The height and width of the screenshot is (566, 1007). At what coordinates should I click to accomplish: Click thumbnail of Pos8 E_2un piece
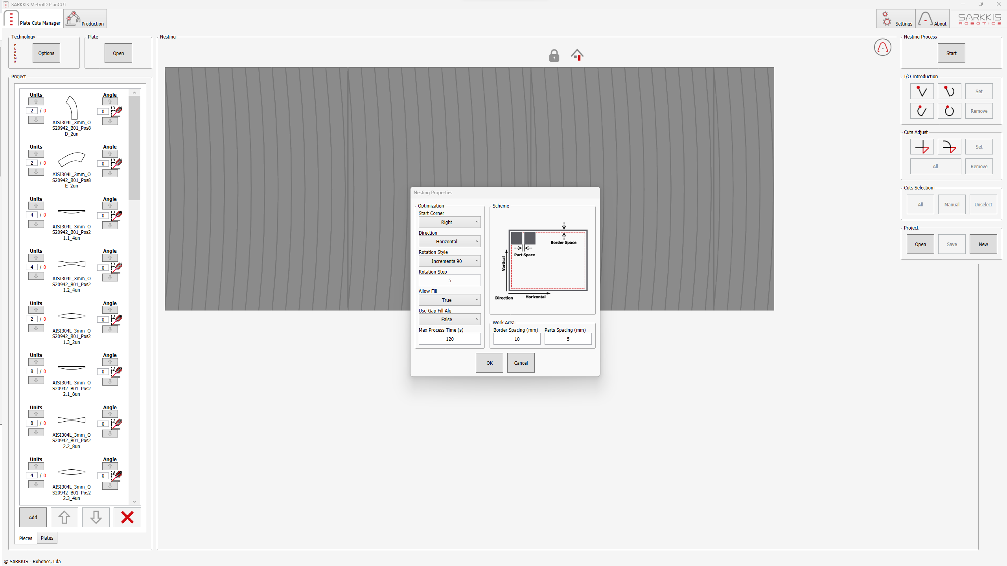coord(72,160)
